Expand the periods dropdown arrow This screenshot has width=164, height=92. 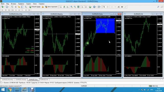click(x=96, y=7)
